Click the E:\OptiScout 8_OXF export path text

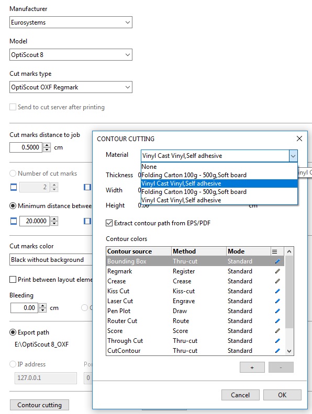[41, 344]
